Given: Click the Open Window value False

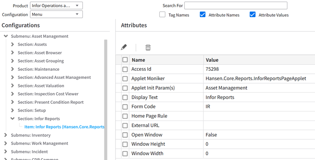Looking at the screenshot, I should click(x=211, y=135).
